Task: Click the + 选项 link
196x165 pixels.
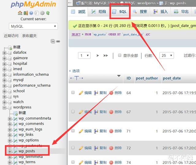Action: click(x=74, y=71)
